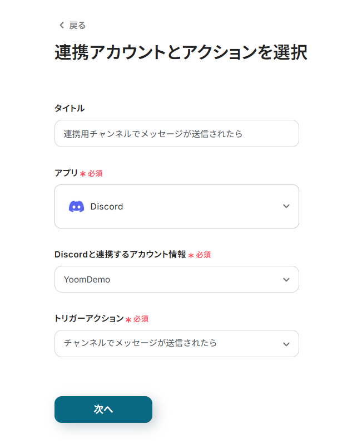Click the Discordと連携するアカウント情報 label

click(120, 254)
